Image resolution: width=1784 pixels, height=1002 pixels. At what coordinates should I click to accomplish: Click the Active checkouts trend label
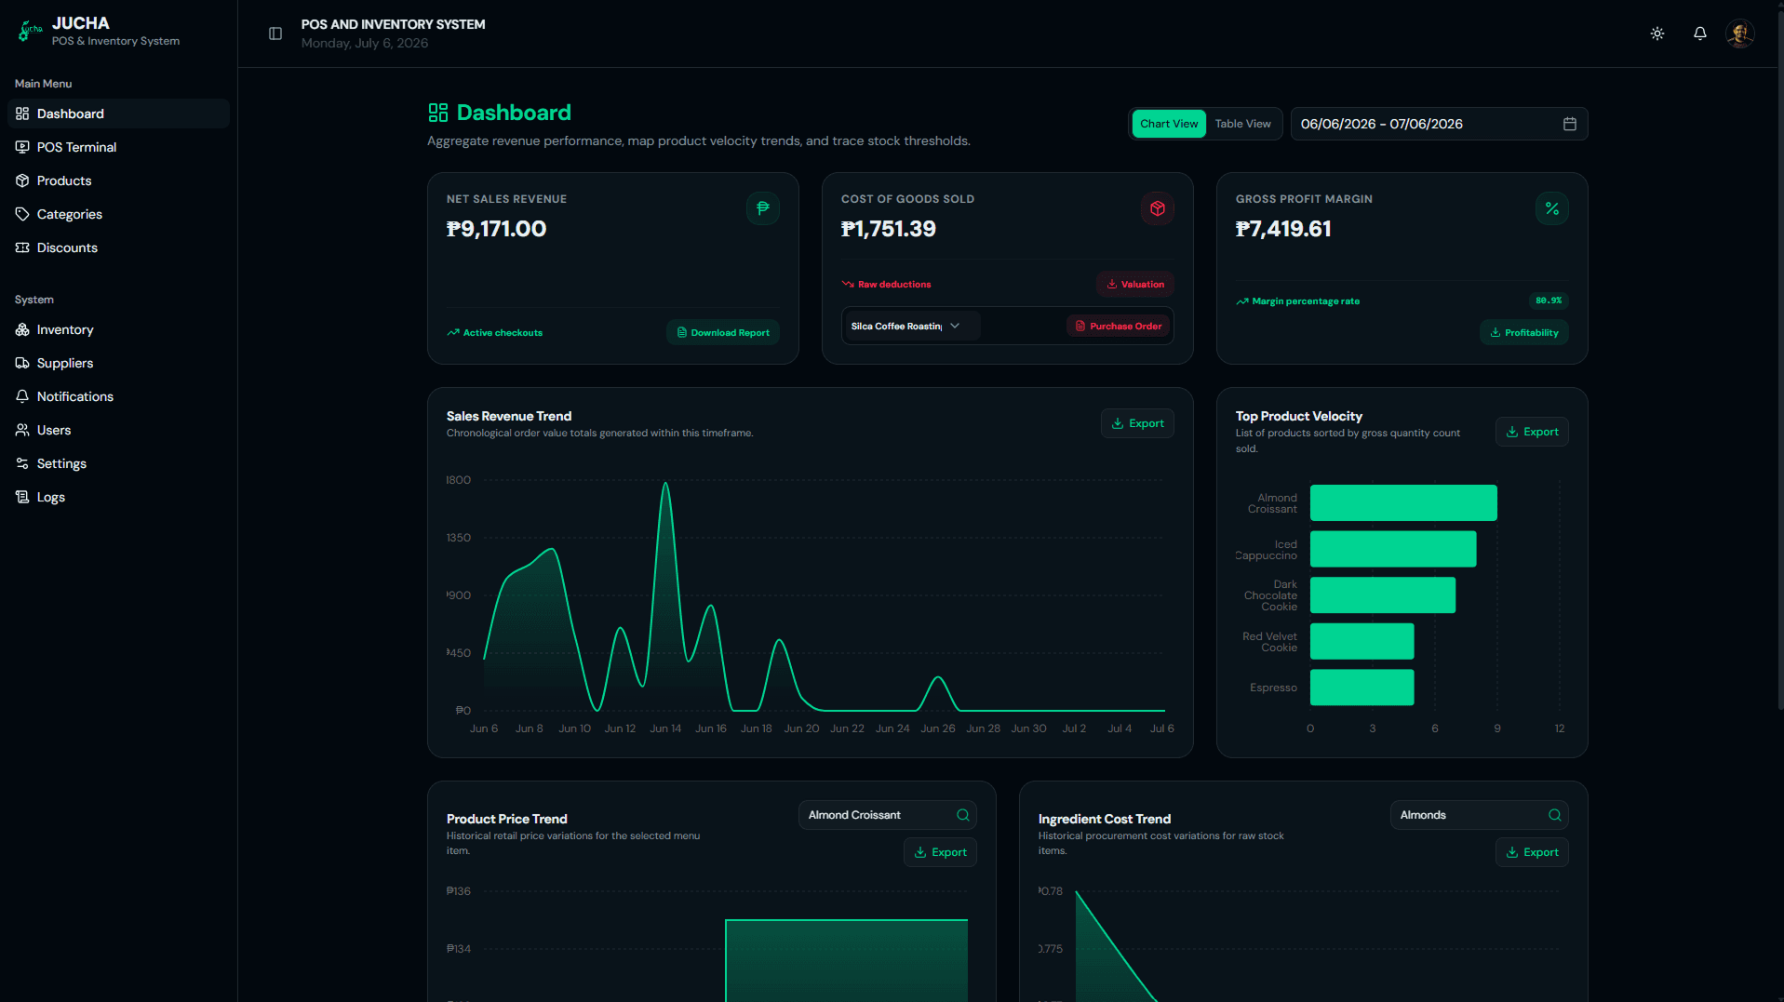(503, 333)
